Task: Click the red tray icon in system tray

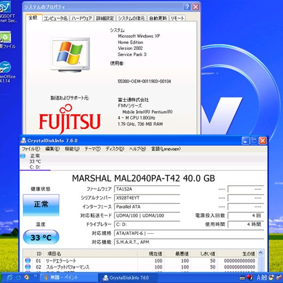Action: (250, 277)
